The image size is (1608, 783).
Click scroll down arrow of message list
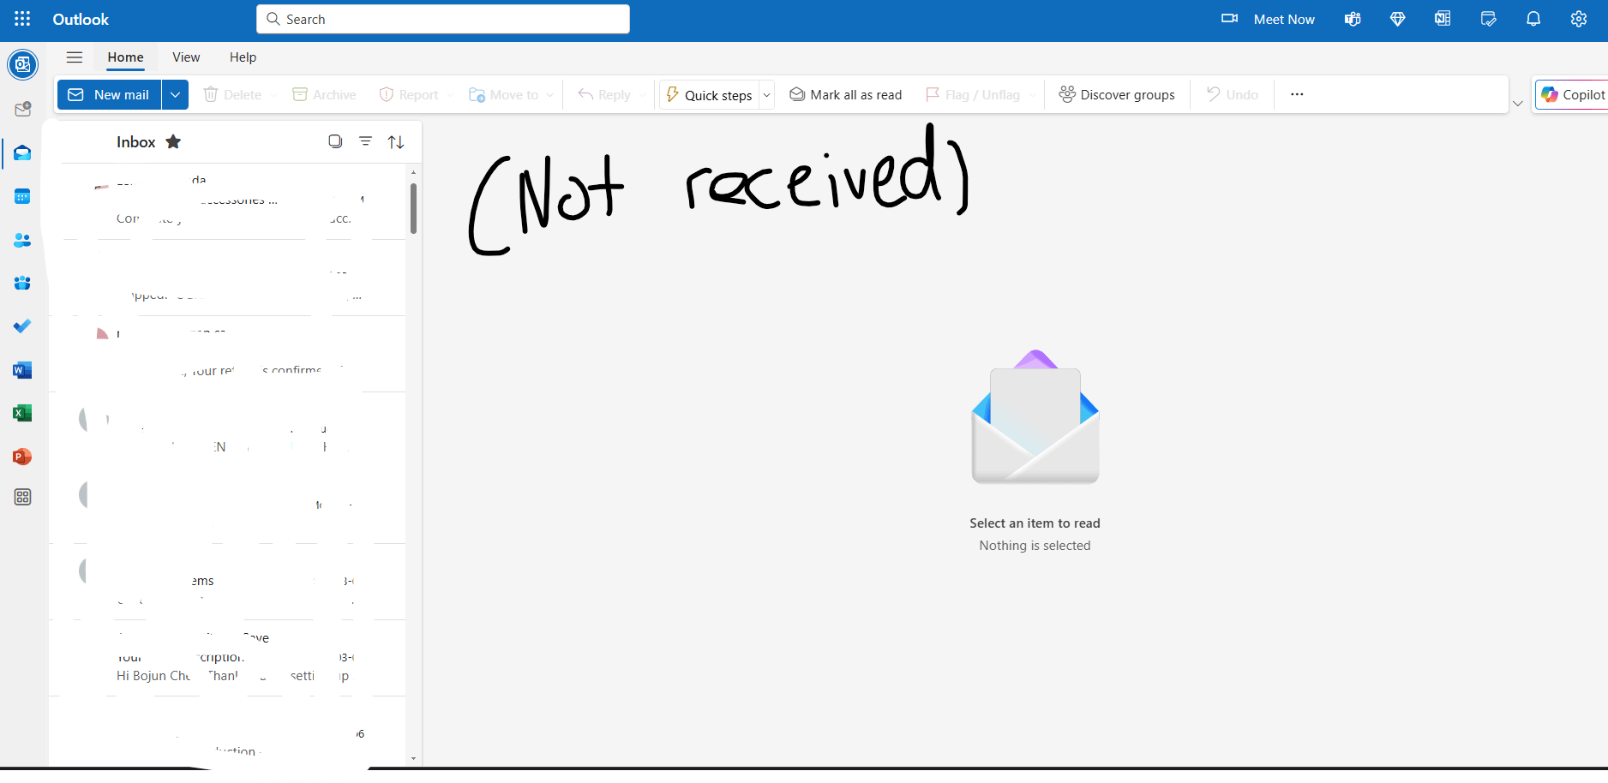(x=413, y=757)
